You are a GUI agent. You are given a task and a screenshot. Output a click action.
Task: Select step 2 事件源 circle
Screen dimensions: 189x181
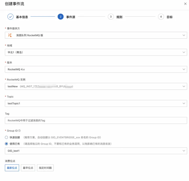tap(61, 17)
